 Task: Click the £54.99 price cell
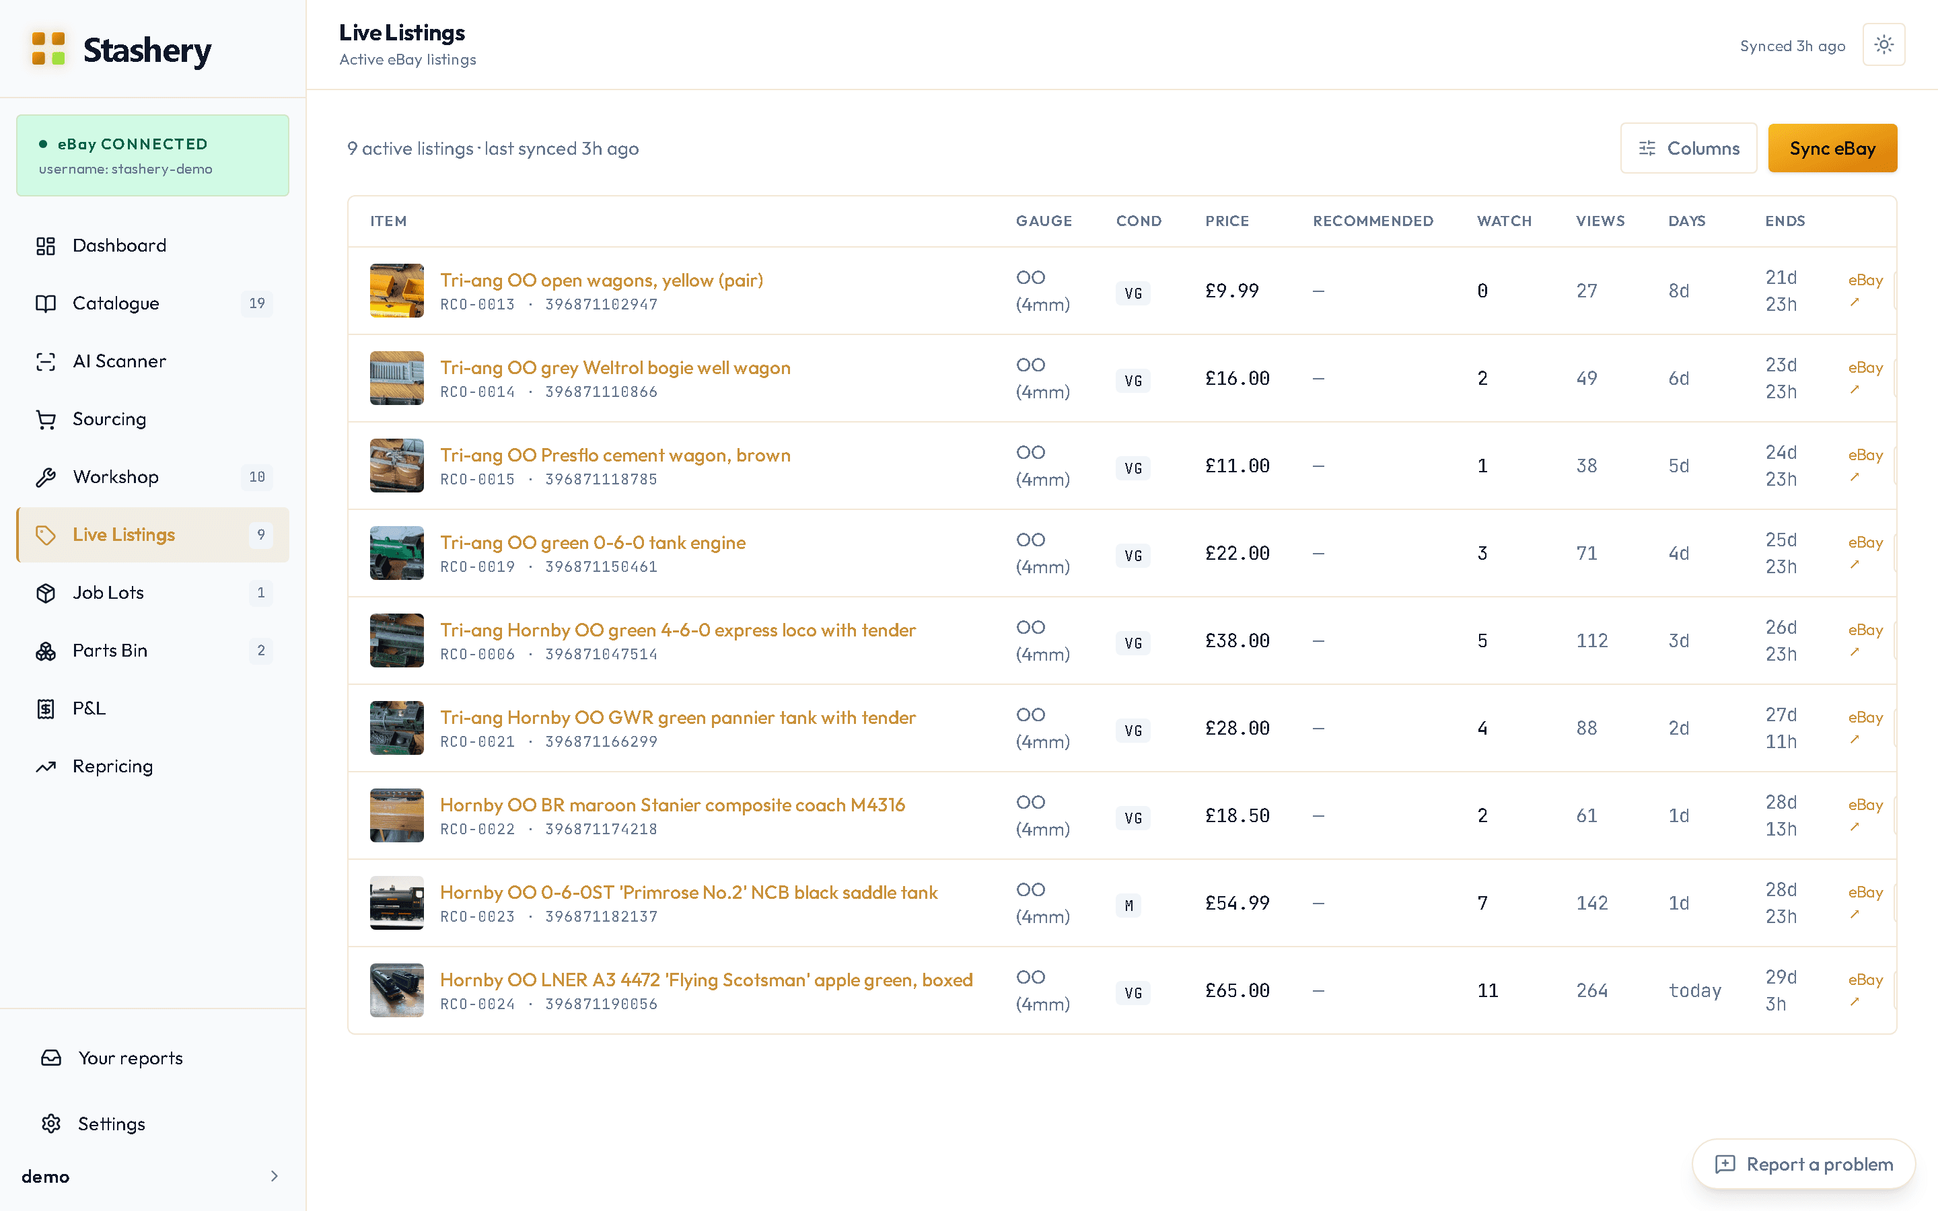1237,904
